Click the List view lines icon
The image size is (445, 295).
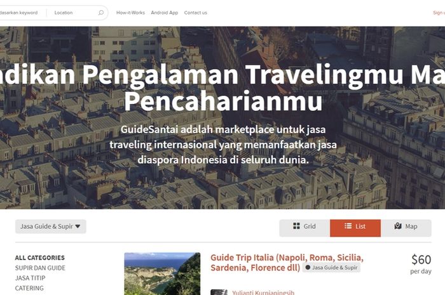[348, 226]
